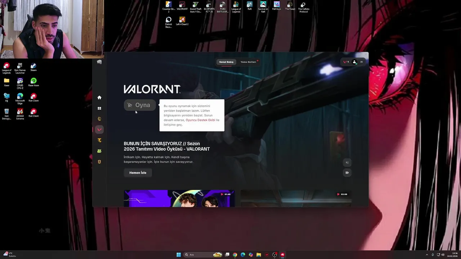Open the Windows Start menu
Viewport: 461px width, 259px height.
(x=179, y=255)
